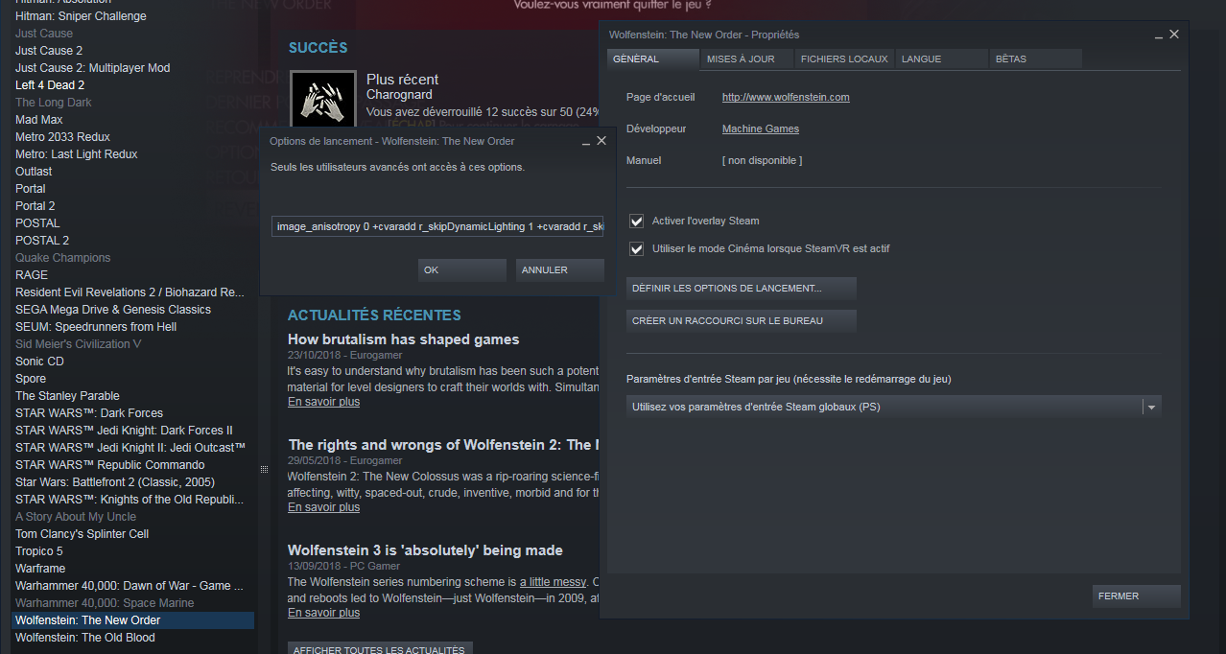1226x654 pixels.
Task: Open 'How brutalism has shaped games' headline
Action: pos(403,339)
